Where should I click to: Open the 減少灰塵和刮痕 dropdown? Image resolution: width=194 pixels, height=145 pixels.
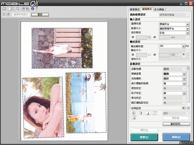click(174, 84)
